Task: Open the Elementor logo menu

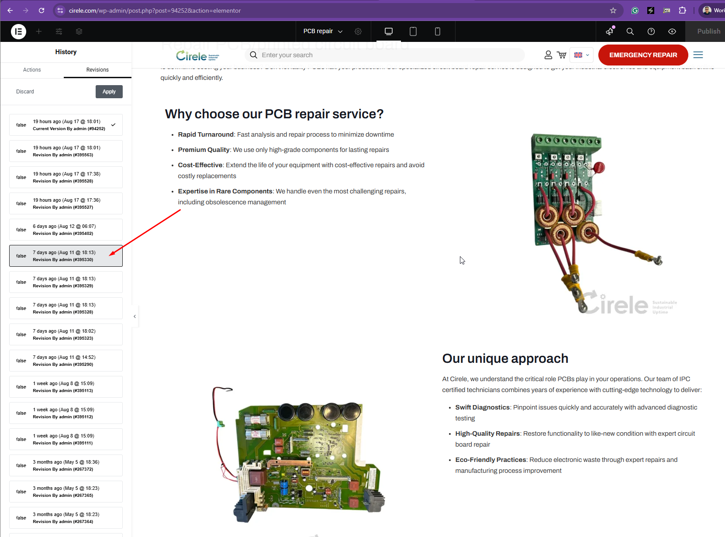Action: (18, 31)
